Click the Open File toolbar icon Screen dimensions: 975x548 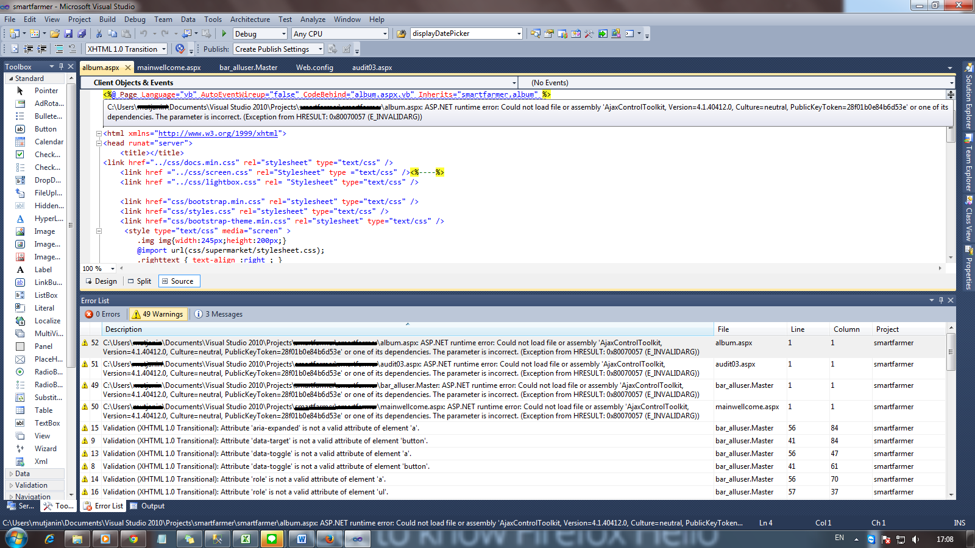(55, 33)
